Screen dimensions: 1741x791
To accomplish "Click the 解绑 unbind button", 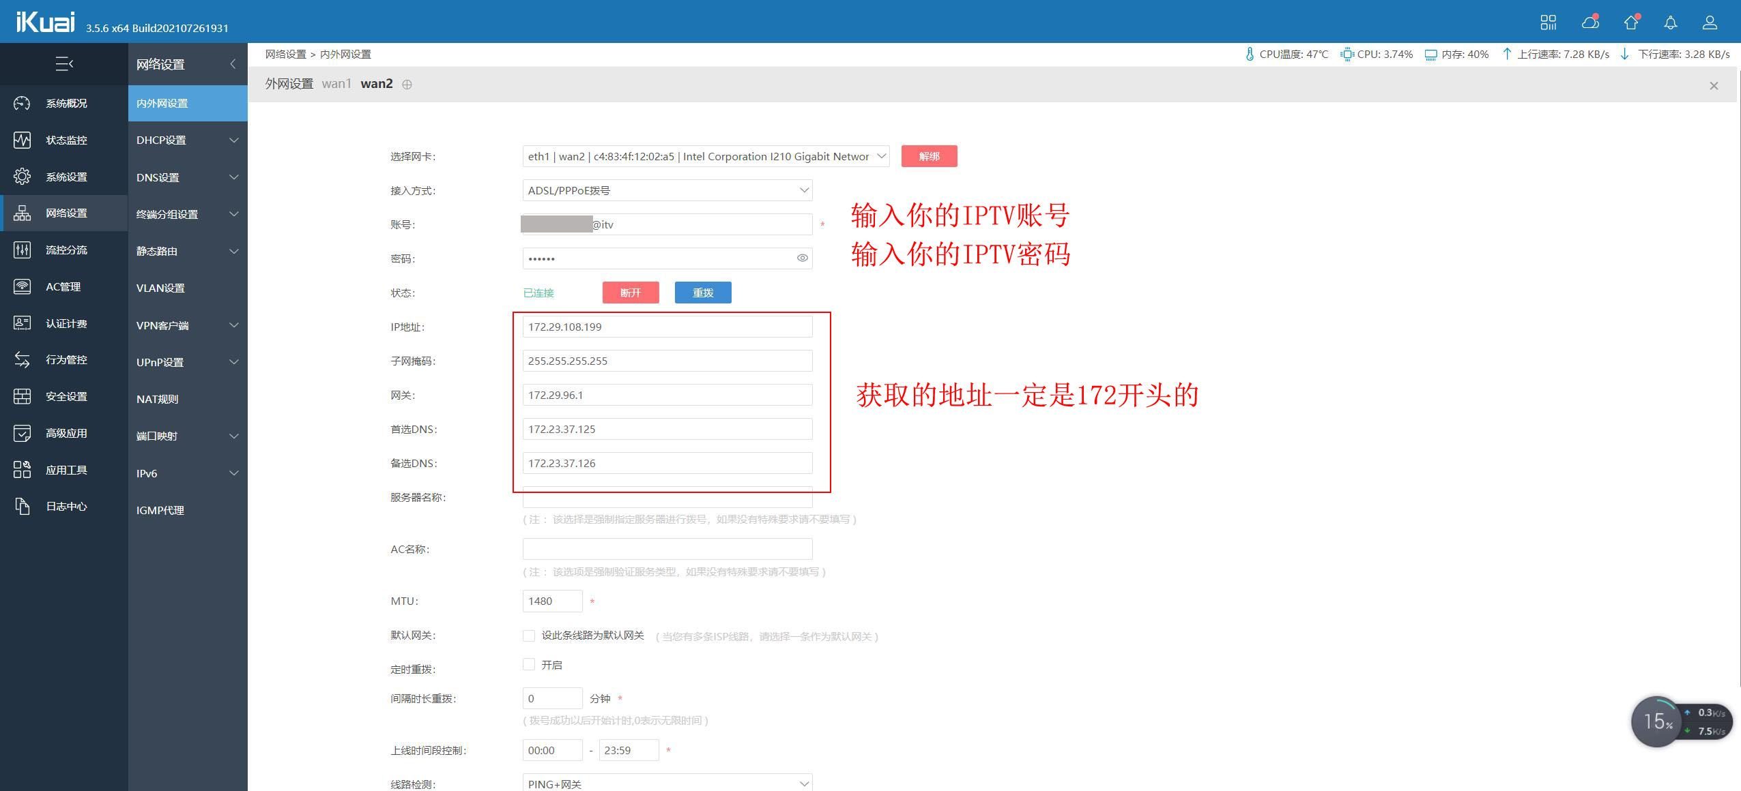I will pyautogui.click(x=929, y=156).
